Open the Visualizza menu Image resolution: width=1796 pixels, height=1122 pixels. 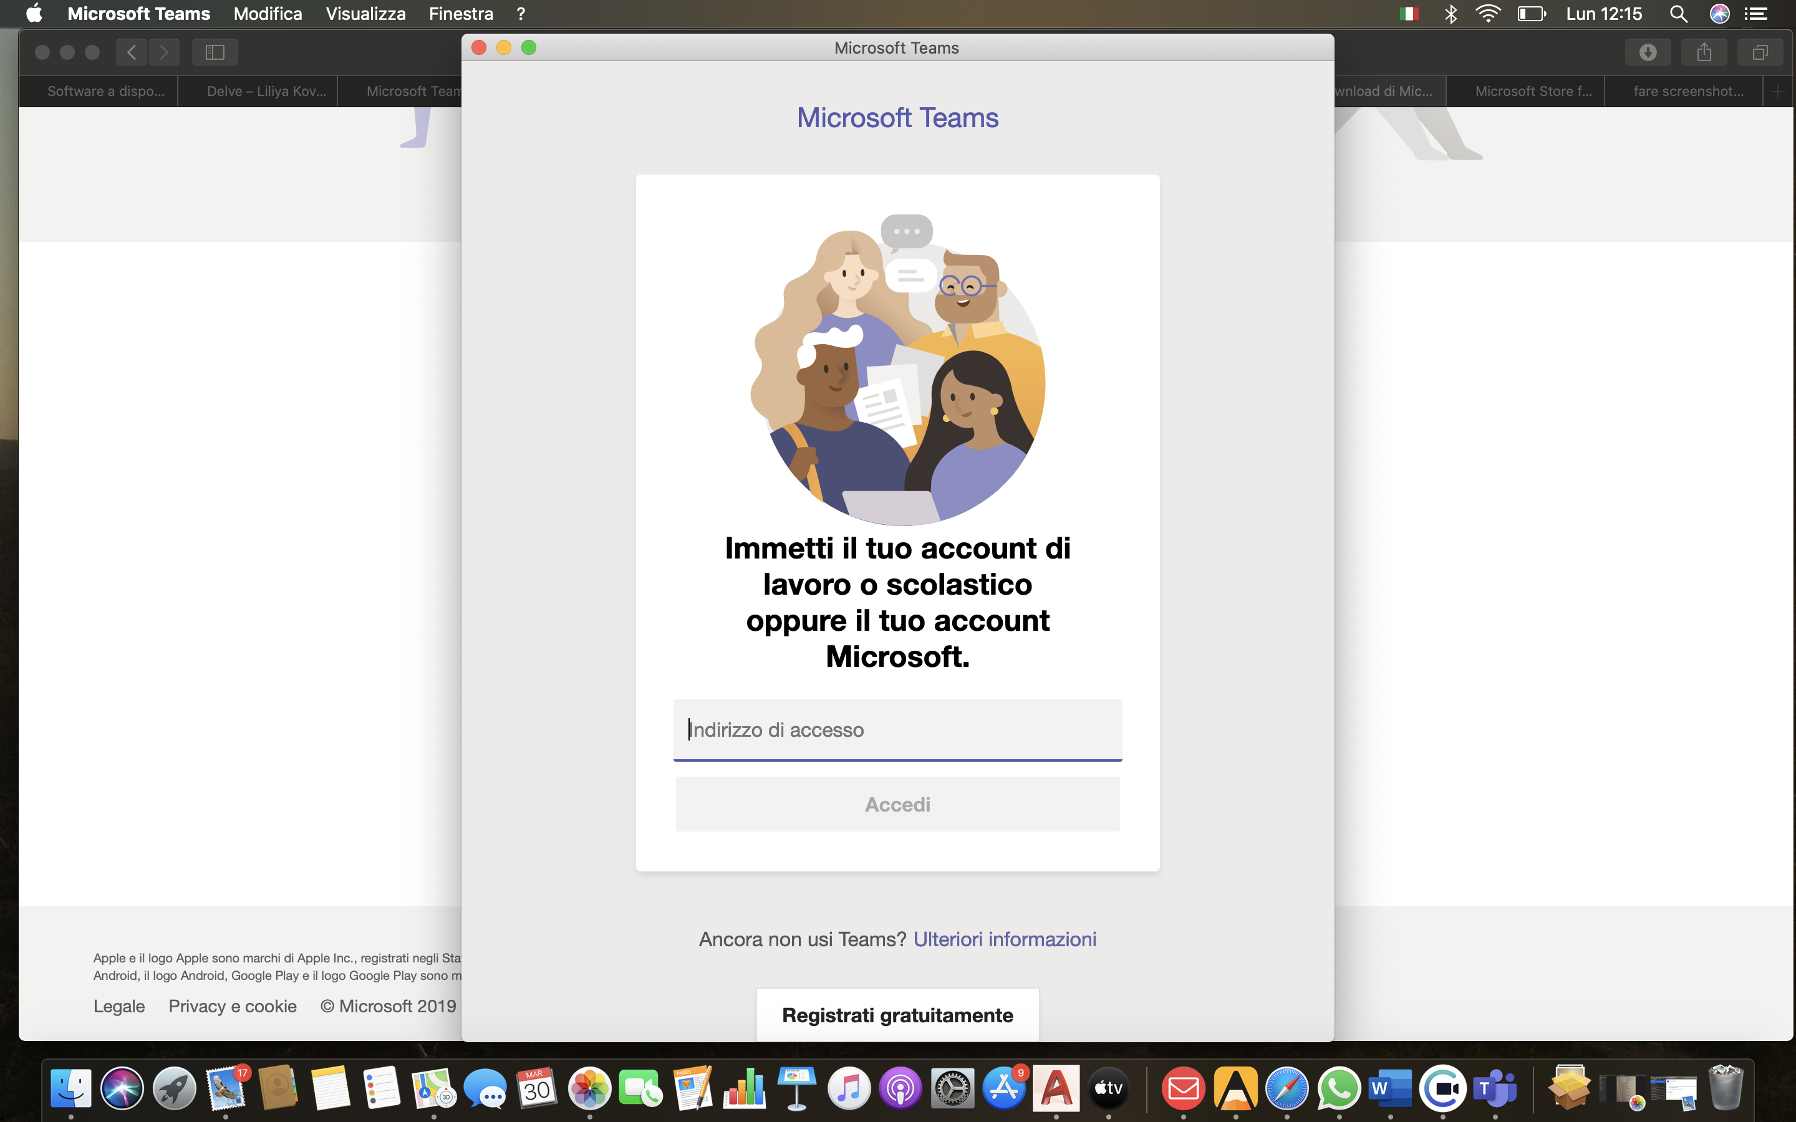pyautogui.click(x=366, y=13)
